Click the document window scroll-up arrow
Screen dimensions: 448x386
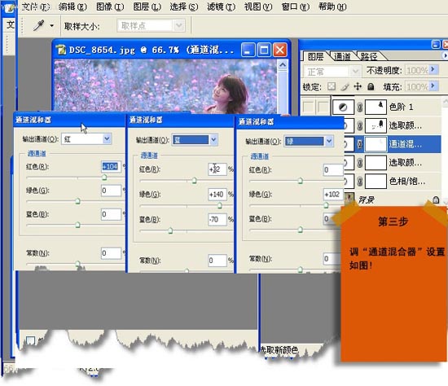(x=283, y=65)
